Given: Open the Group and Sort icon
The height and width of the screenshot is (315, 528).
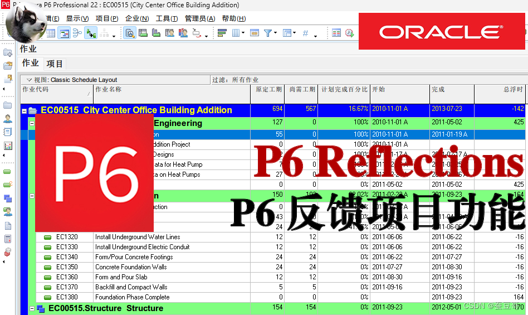Looking at the screenshot, I should pyautogui.click(x=287, y=33).
